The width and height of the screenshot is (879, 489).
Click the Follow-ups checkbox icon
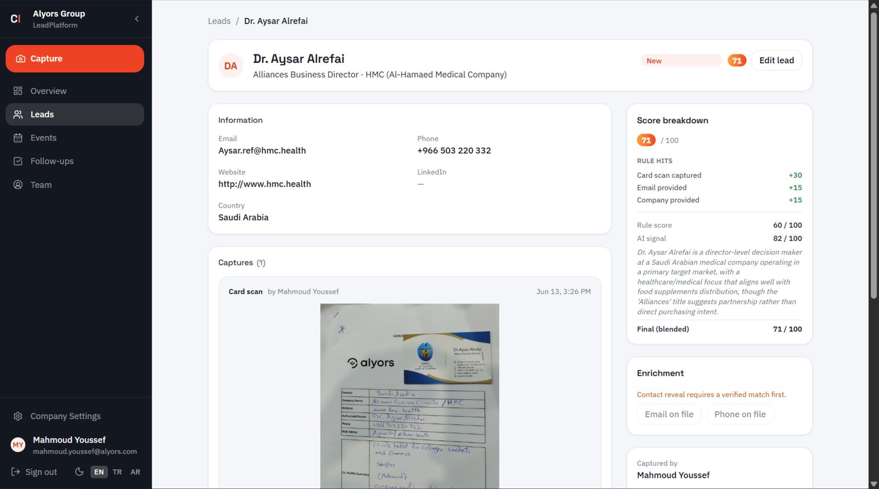(18, 161)
